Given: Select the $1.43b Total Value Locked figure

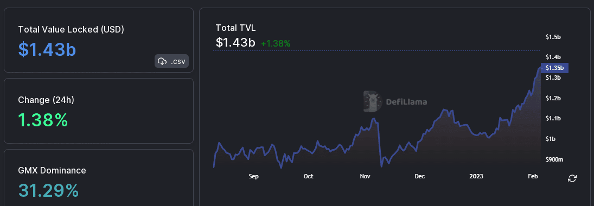Looking at the screenshot, I should point(47,49).
